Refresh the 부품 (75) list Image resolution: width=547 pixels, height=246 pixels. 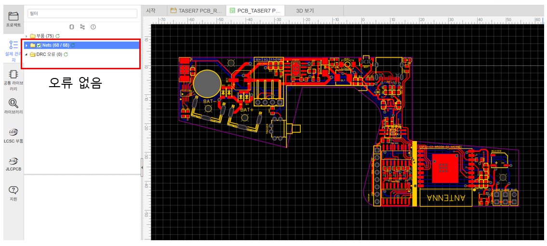click(57, 36)
